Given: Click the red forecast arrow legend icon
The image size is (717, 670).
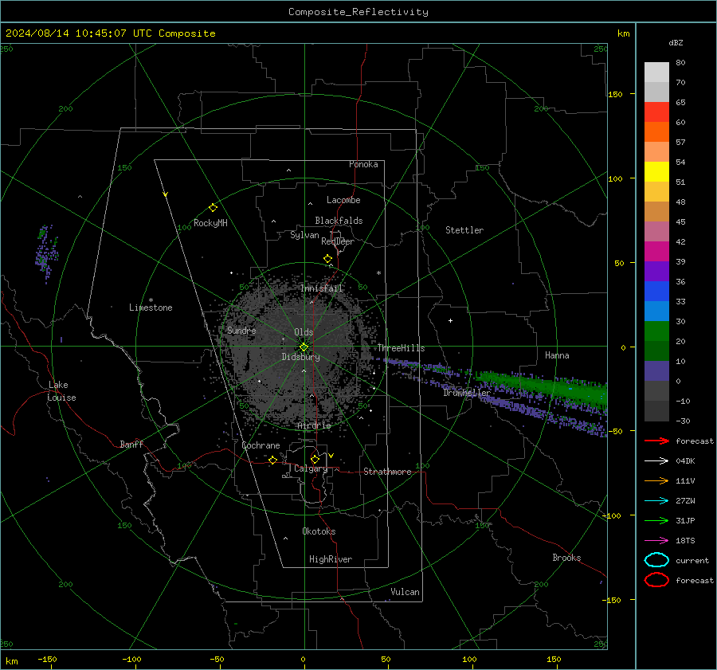Looking at the screenshot, I should point(656,441).
